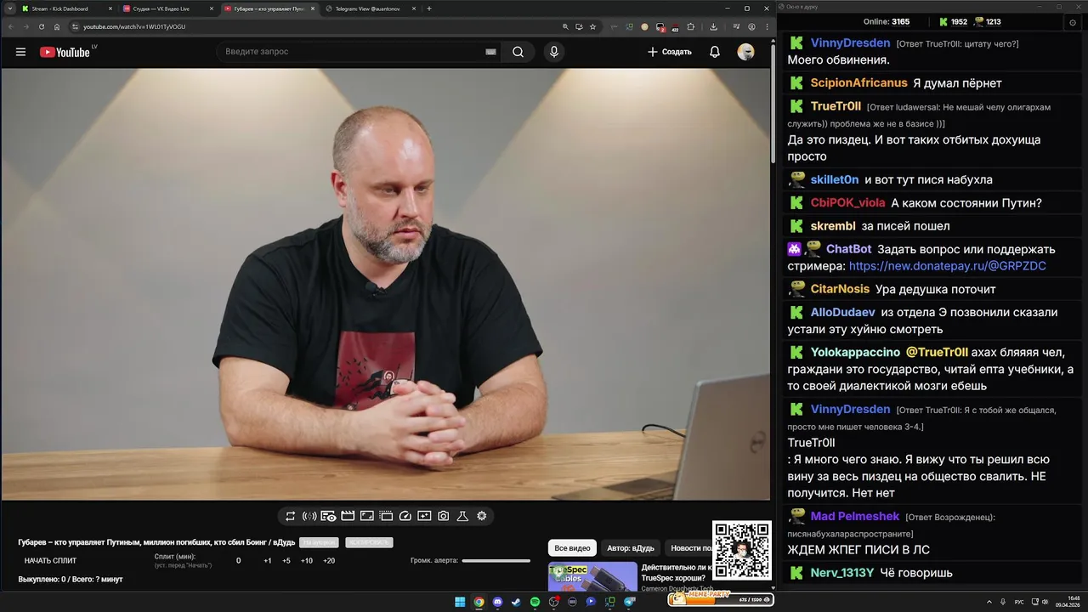Go back in browser history
The image size is (1088, 612).
click(x=10, y=26)
